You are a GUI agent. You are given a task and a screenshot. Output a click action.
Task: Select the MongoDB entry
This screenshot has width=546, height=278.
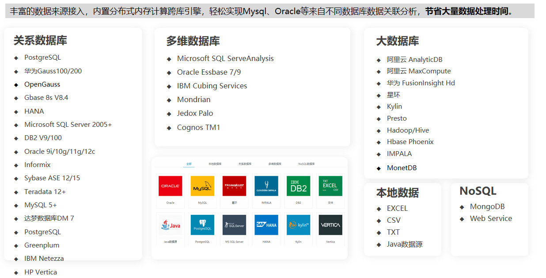pyautogui.click(x=487, y=207)
